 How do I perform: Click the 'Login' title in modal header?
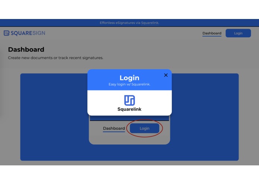coord(130,78)
